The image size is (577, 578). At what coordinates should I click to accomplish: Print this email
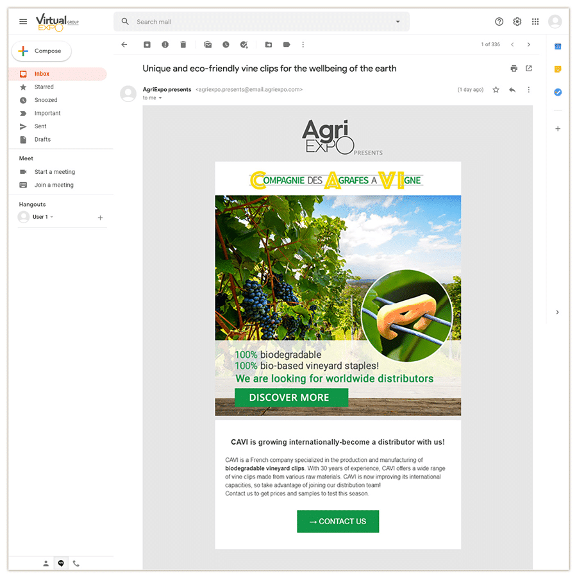point(514,68)
